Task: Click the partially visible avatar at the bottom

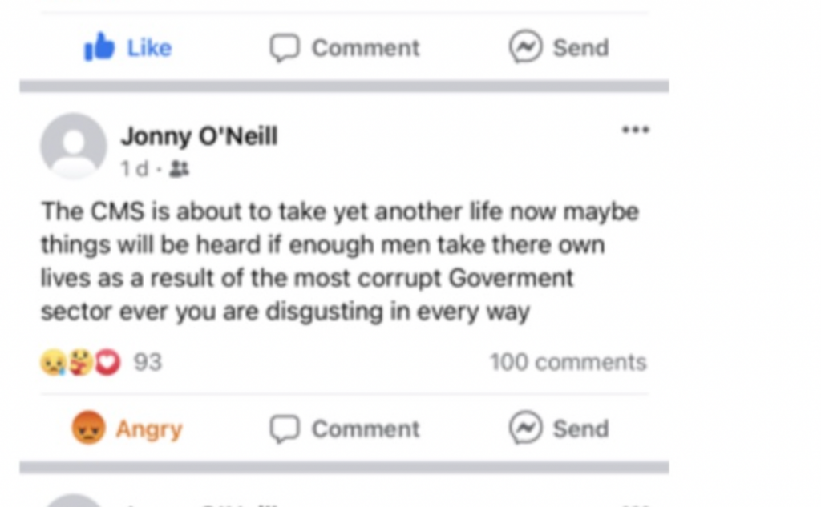Action: [x=73, y=501]
